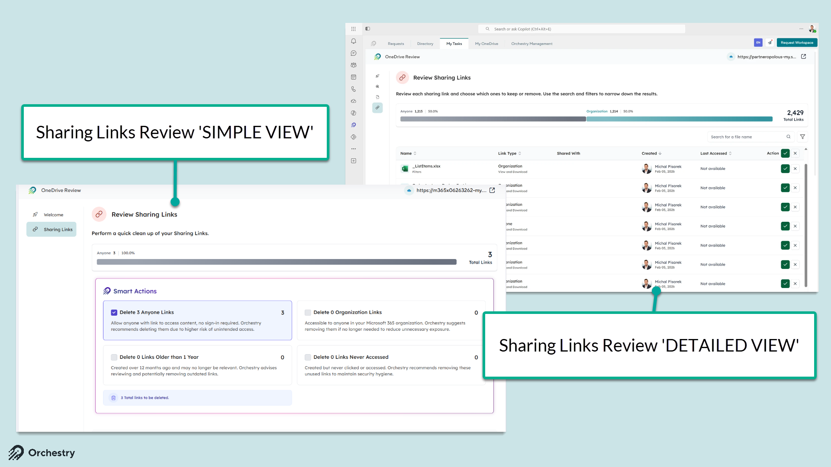Click the Activity bell icon in sidebar
831x467 pixels.
click(354, 42)
